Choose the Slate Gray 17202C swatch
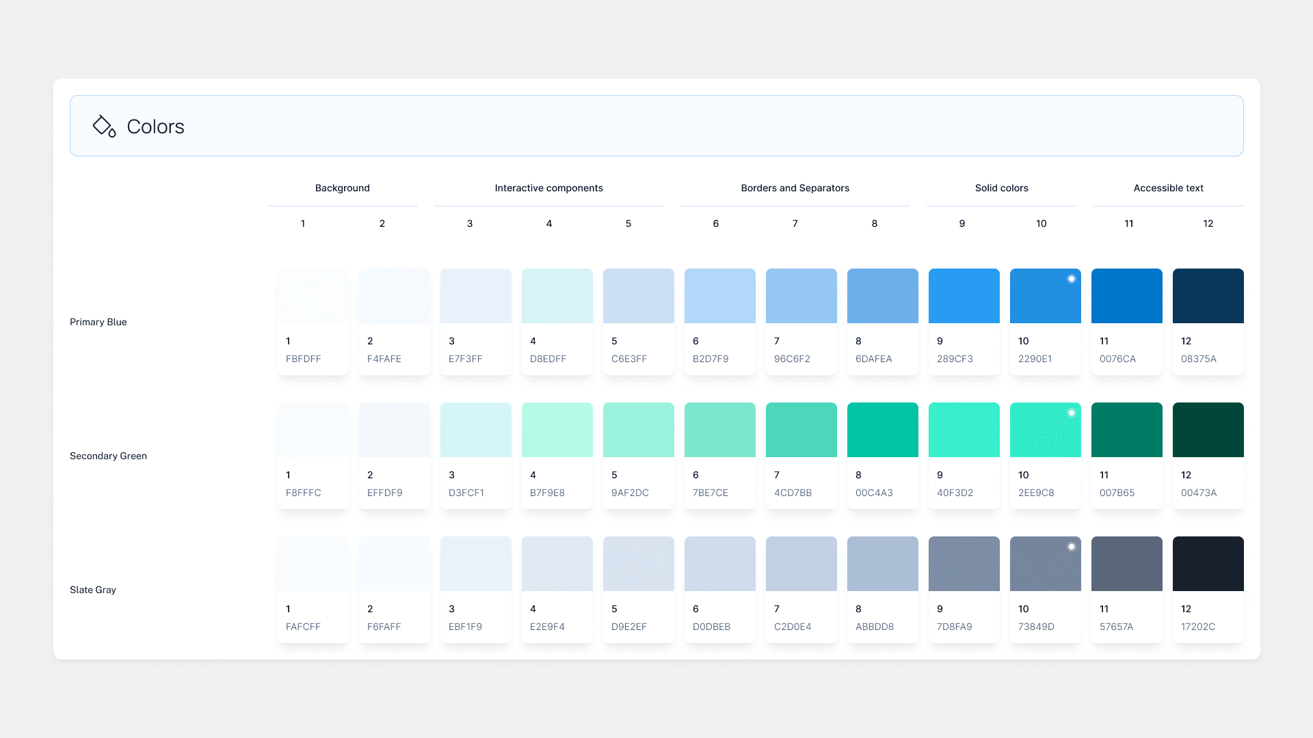Viewport: 1313px width, 738px height. point(1208,564)
